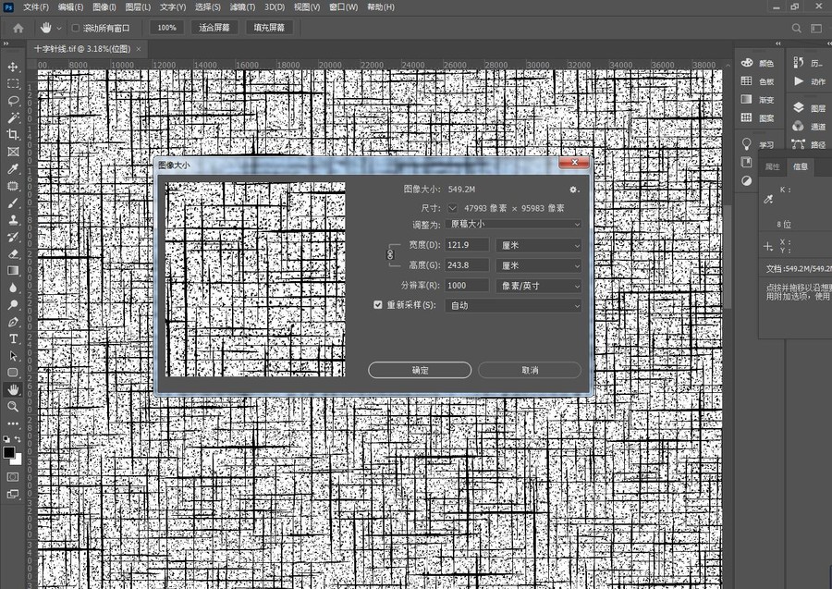The image size is (832, 589).
Task: Click the 填充屏幕 button
Action: 269,28
